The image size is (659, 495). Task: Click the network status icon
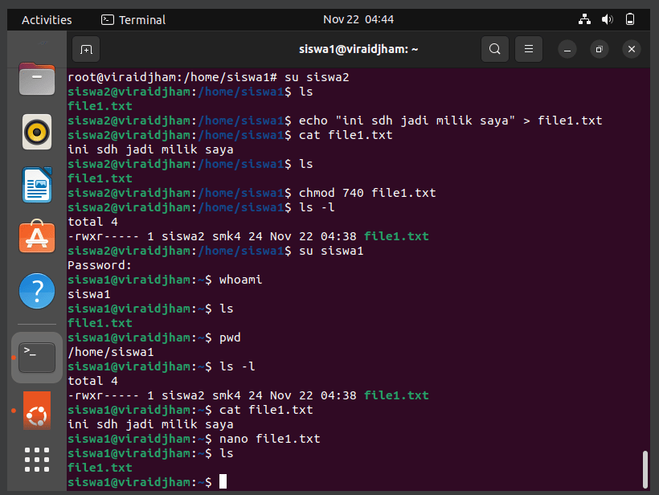click(584, 19)
